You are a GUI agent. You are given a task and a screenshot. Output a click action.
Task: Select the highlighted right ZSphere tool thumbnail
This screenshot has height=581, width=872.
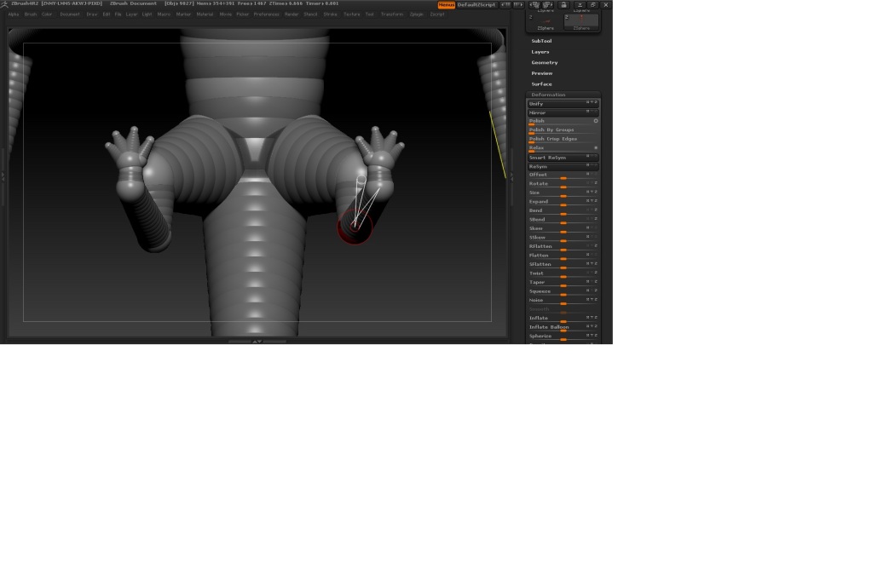tap(581, 21)
